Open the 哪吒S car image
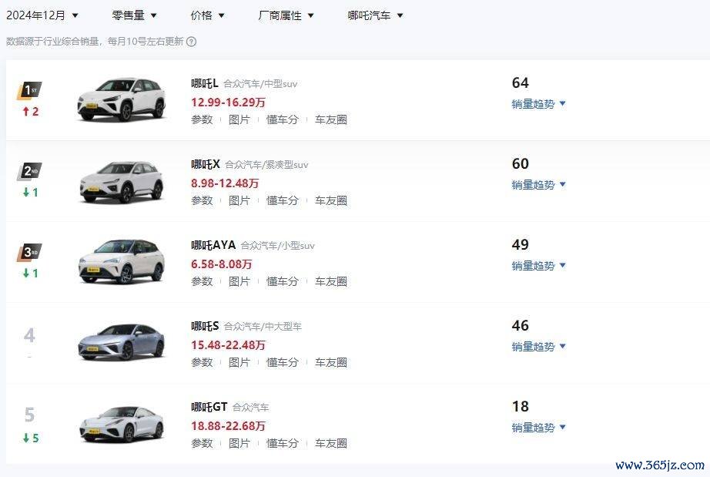 [x=122, y=342]
